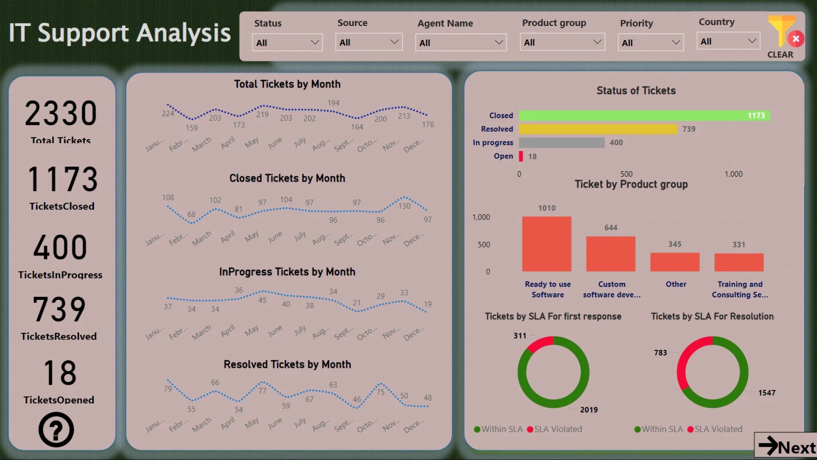
Task: Click the Ready to use Software column
Action: pos(547,244)
